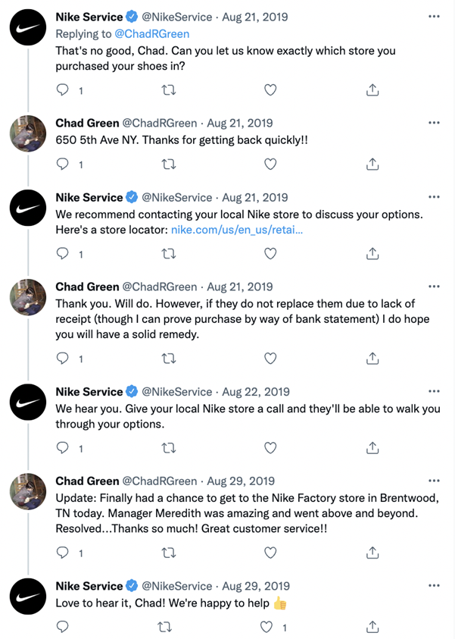Open Nike Service profile name in last tweet
Screen dimensions: 455x639
89,586
